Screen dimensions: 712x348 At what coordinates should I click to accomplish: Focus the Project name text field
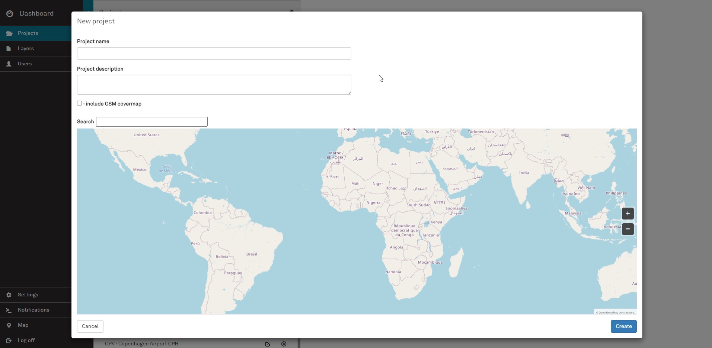pyautogui.click(x=214, y=53)
